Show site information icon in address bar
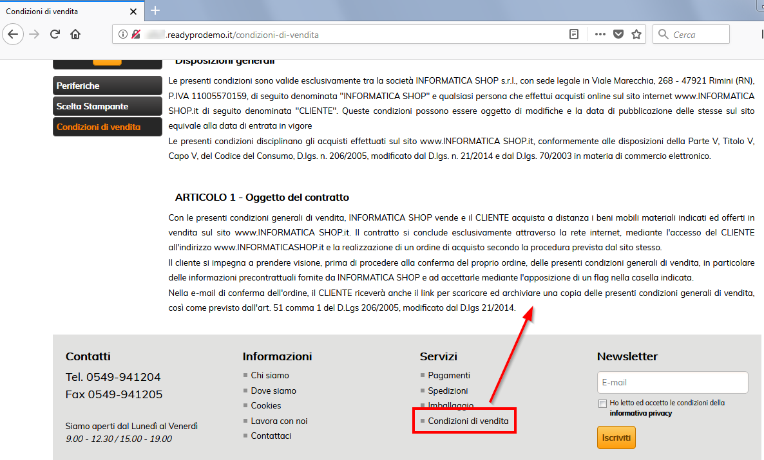764x460 pixels. 123,34
